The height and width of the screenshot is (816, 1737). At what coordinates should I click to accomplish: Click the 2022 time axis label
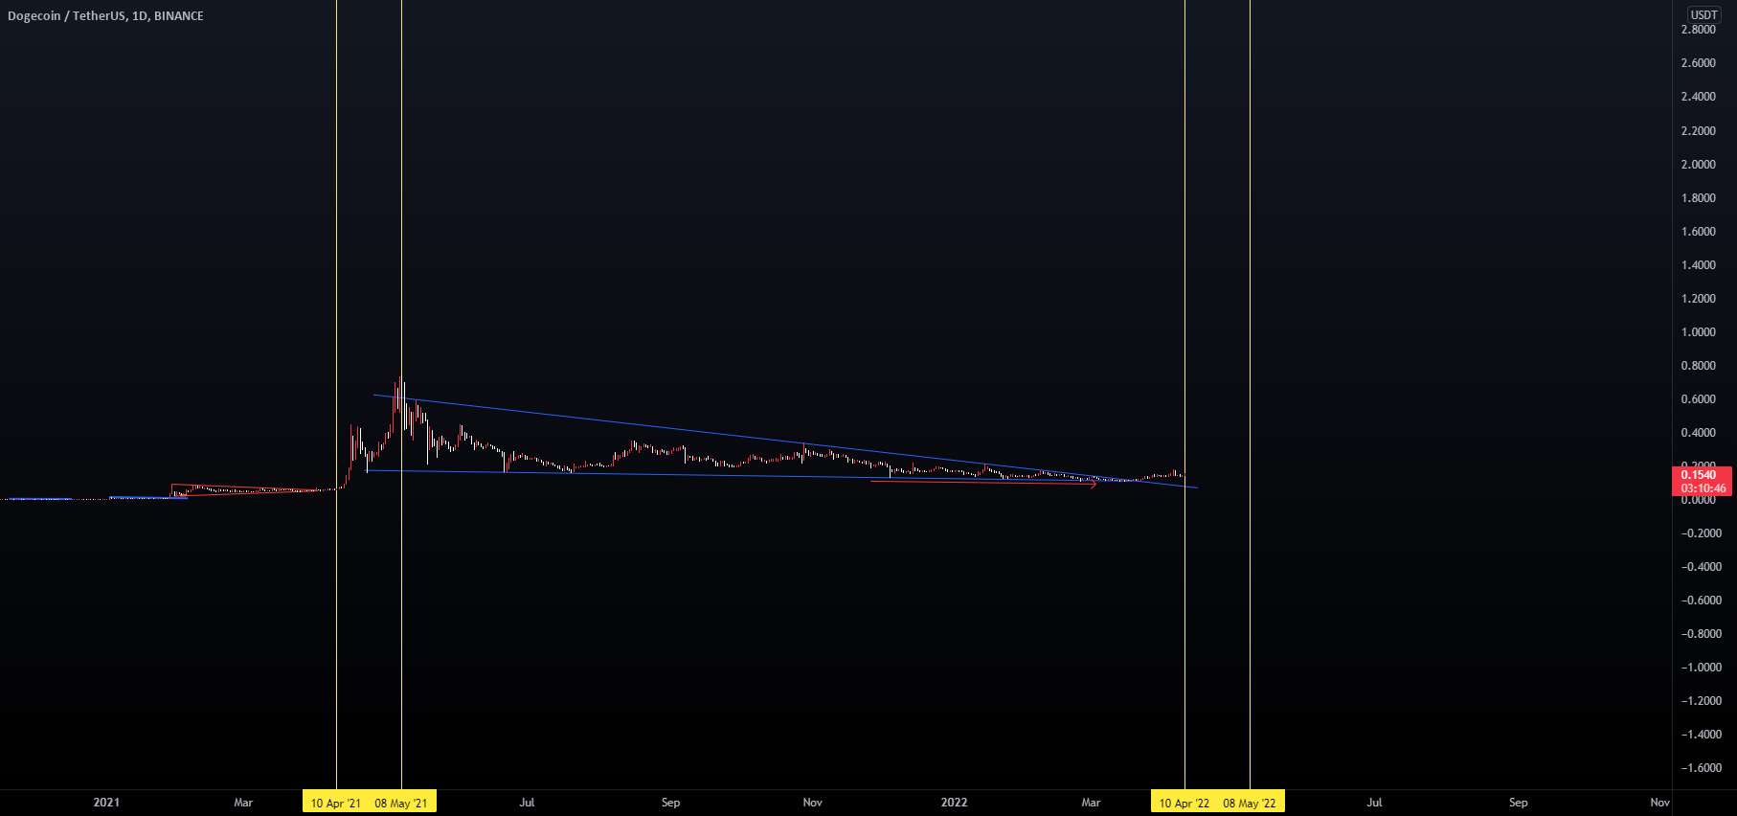click(954, 803)
